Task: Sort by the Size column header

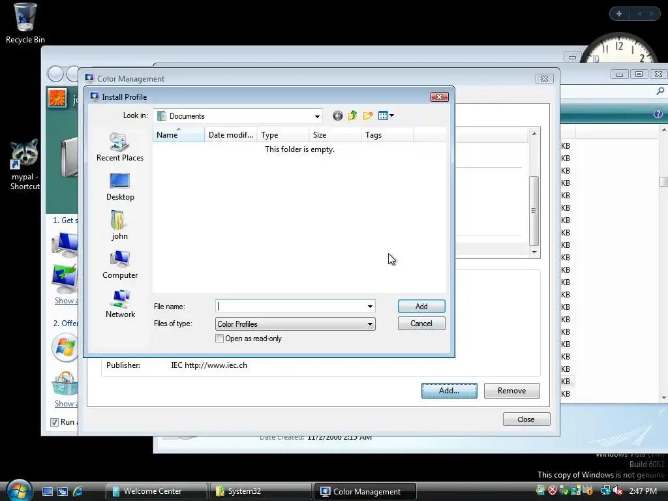Action: point(335,135)
